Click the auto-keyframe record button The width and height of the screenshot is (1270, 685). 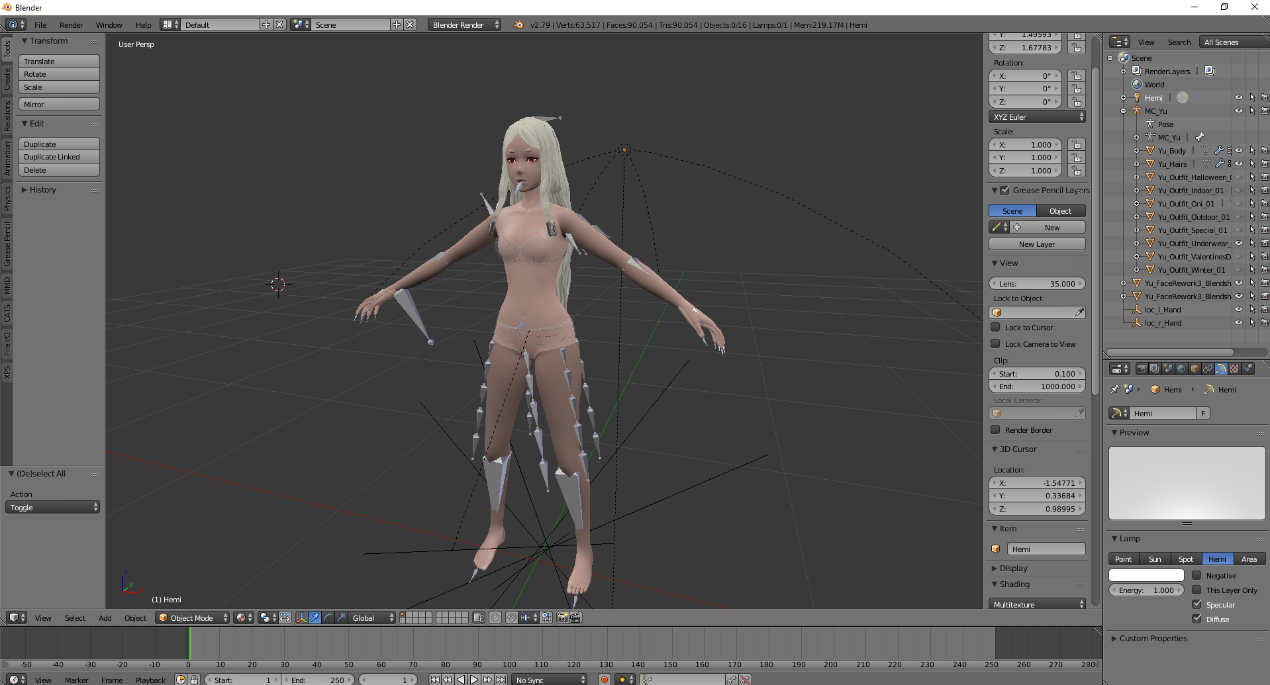604,680
